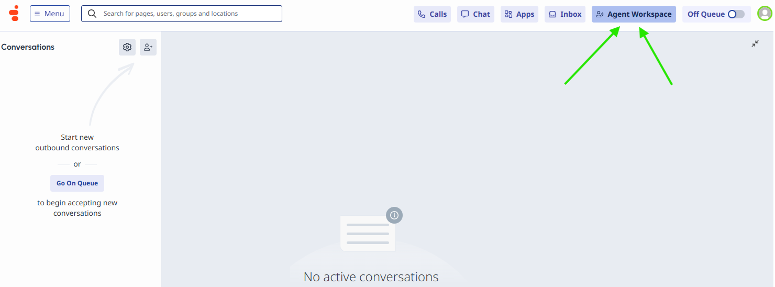Open the Inbox panel

pyautogui.click(x=565, y=14)
